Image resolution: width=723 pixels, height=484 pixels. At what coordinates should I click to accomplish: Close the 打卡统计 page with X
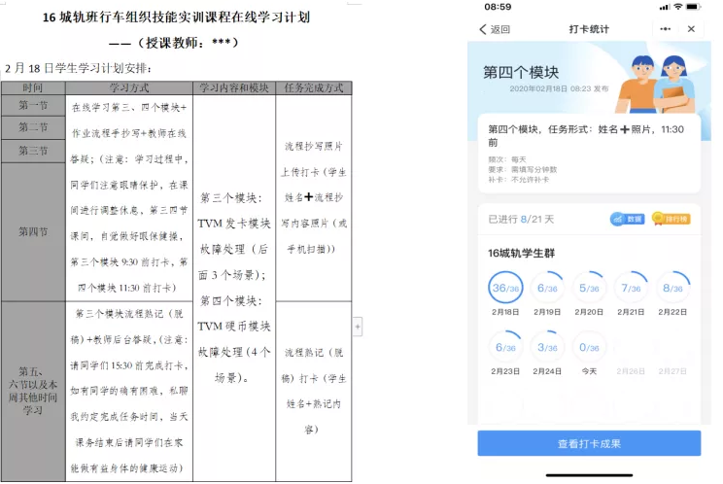[x=691, y=29]
